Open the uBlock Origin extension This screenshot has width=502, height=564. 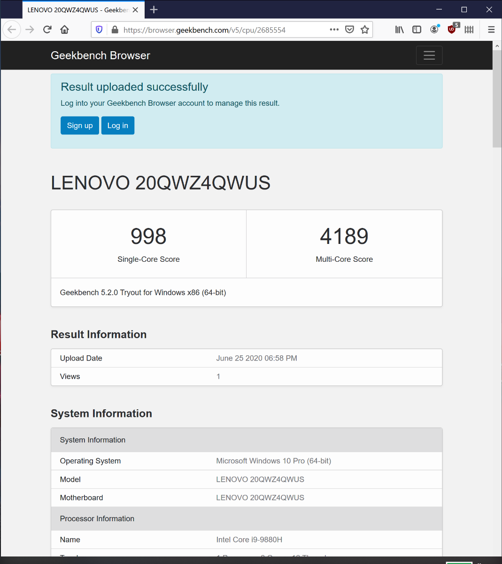pos(452,30)
